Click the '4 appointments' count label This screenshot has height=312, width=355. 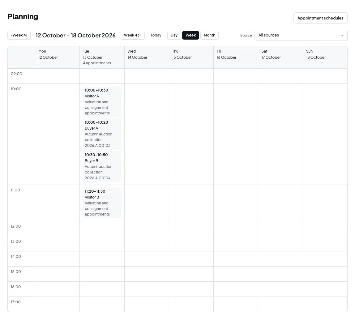[97, 63]
